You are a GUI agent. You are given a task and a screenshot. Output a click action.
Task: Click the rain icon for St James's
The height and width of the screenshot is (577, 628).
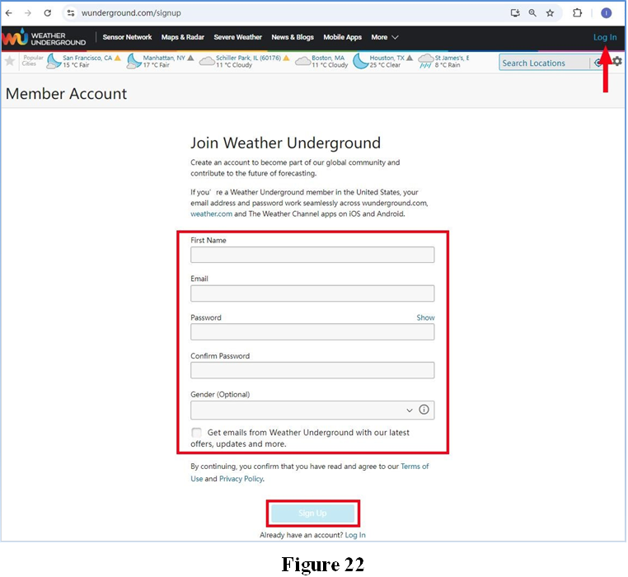click(x=426, y=61)
